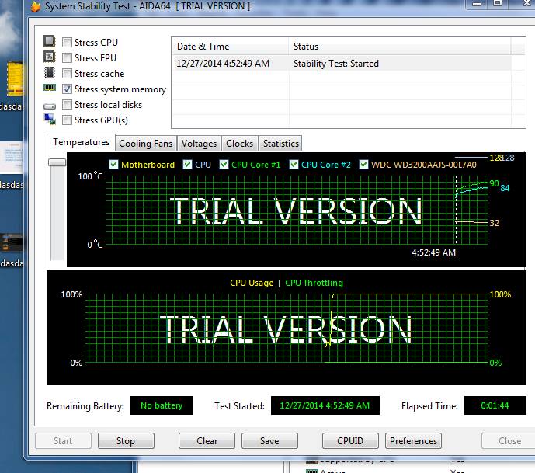This screenshot has width=535, height=473.
Task: Minimize the AIDA64 stability test window
Action: [477, 4]
